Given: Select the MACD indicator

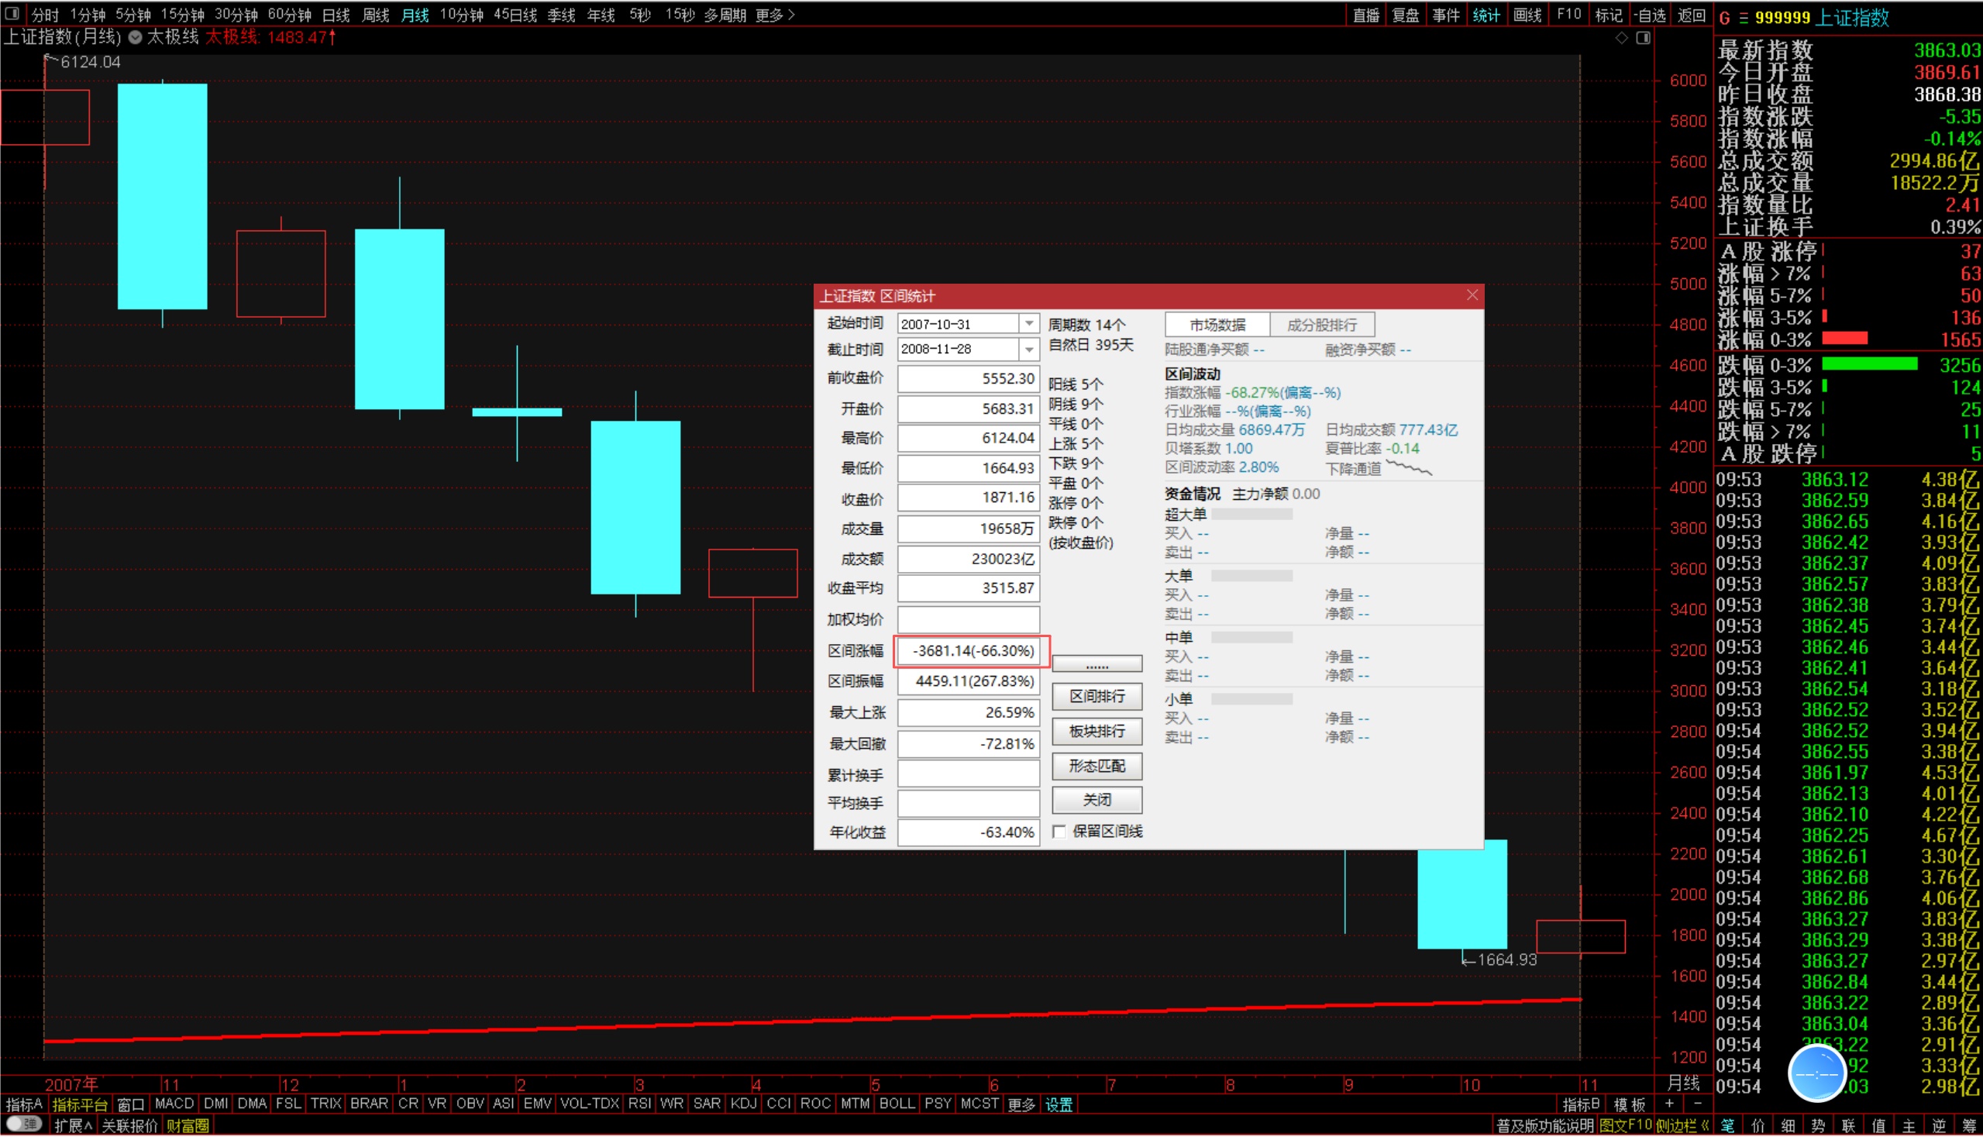Looking at the screenshot, I should 174,1104.
